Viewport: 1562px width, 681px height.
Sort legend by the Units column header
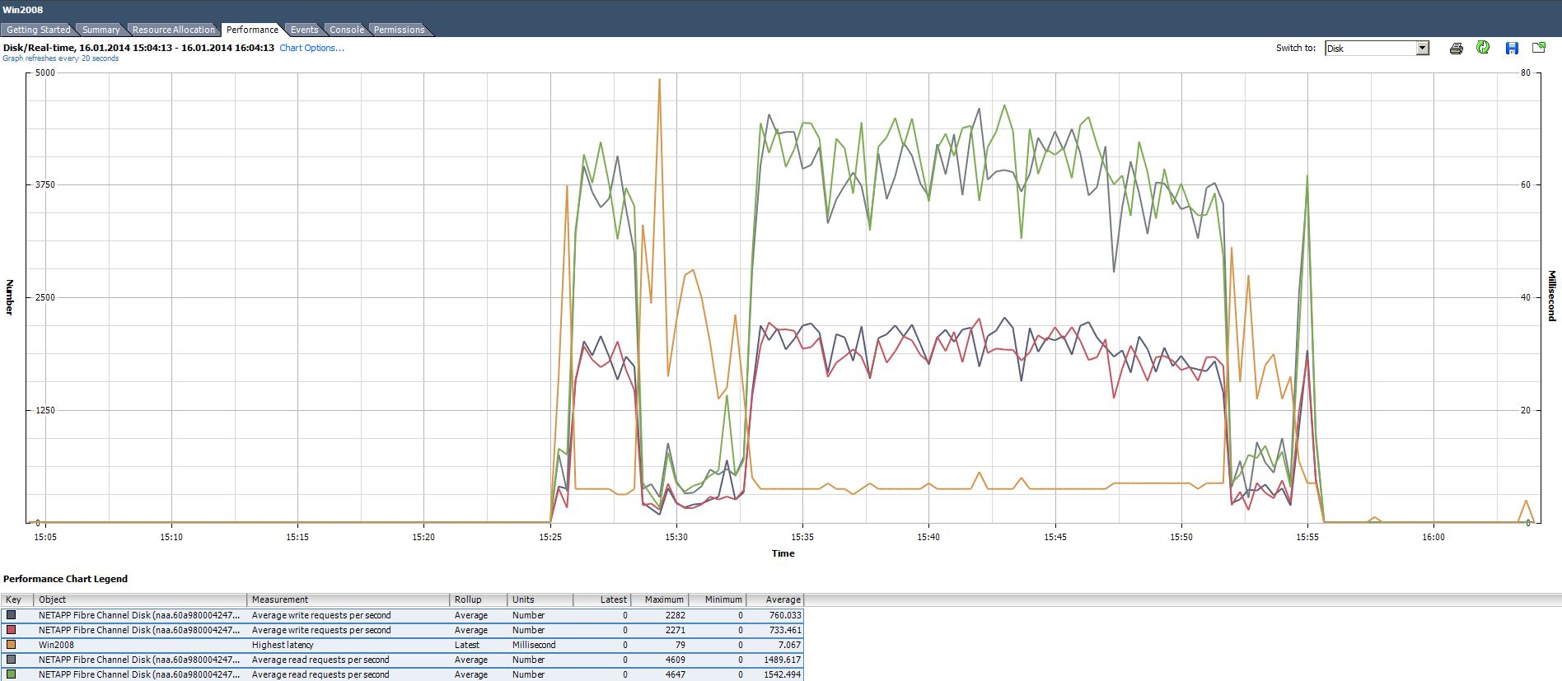(540, 599)
